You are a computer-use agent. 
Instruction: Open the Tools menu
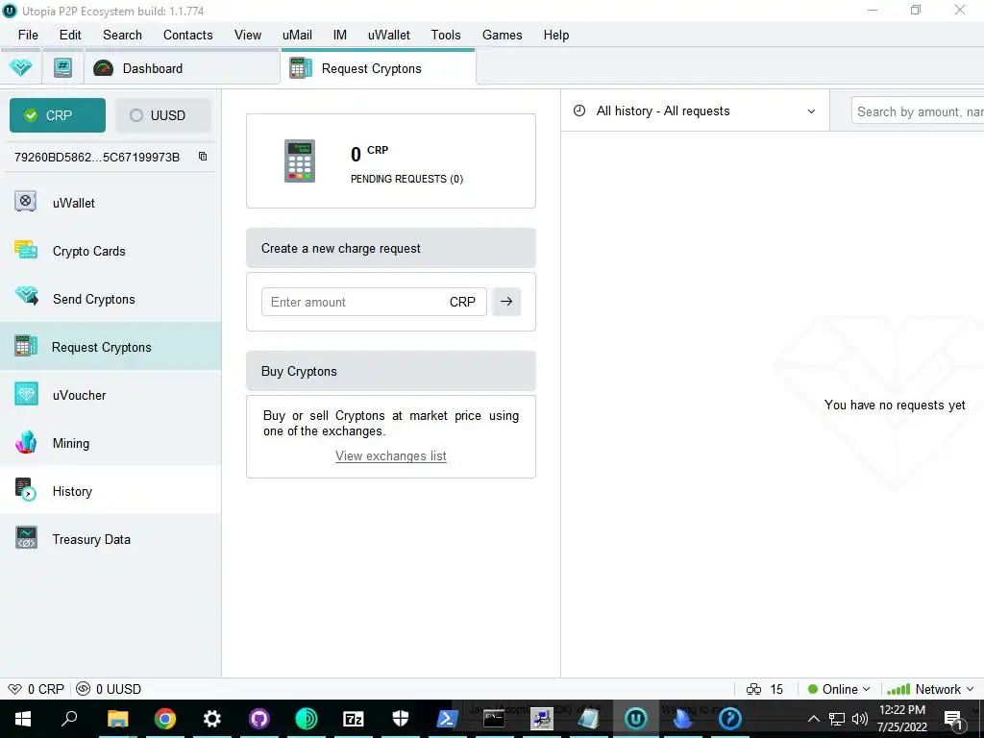446,36
